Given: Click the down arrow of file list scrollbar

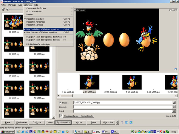Looking at the screenshot, I should [54, 117].
